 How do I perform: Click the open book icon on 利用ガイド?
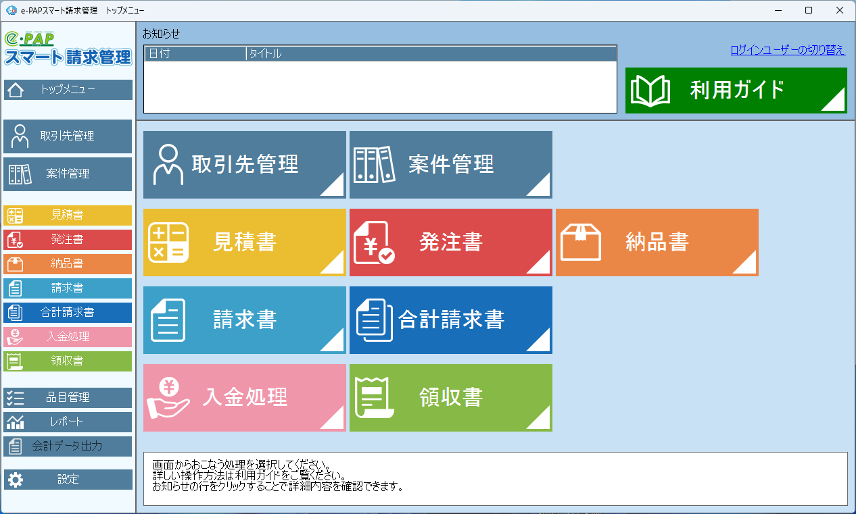click(x=650, y=91)
